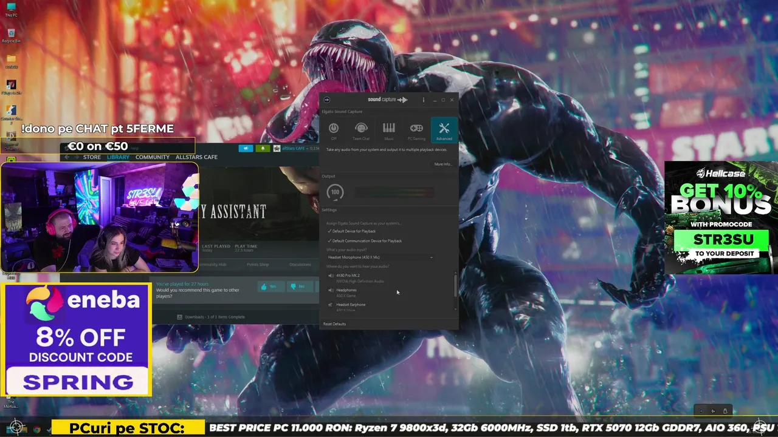Open the Sound Capture three-dot menu
This screenshot has height=437, width=778.
pos(424,100)
